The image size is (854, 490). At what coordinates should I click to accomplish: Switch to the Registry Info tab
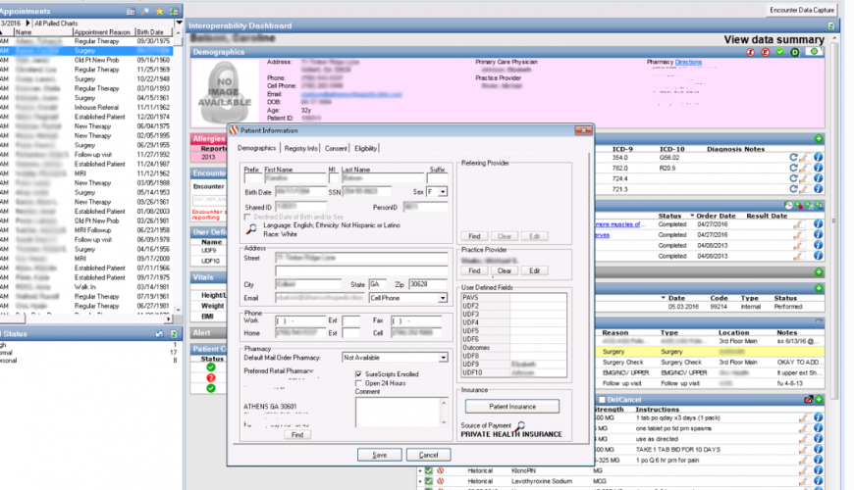pos(300,149)
